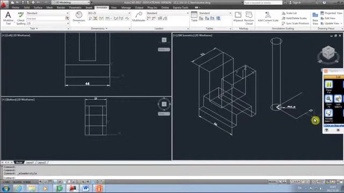Open the Windows Start button
The height and width of the screenshot is (193, 344).
click(x=6, y=188)
